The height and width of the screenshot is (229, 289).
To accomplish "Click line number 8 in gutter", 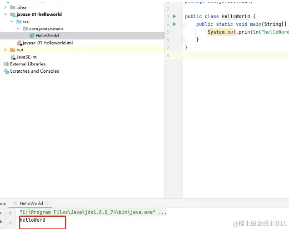I will pyautogui.click(x=168, y=55).
